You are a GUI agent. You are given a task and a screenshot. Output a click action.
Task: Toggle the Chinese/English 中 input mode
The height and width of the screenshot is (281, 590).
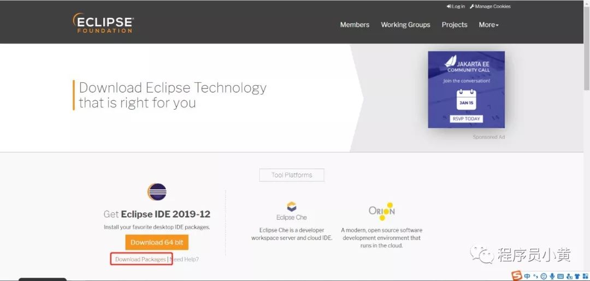[x=527, y=276]
